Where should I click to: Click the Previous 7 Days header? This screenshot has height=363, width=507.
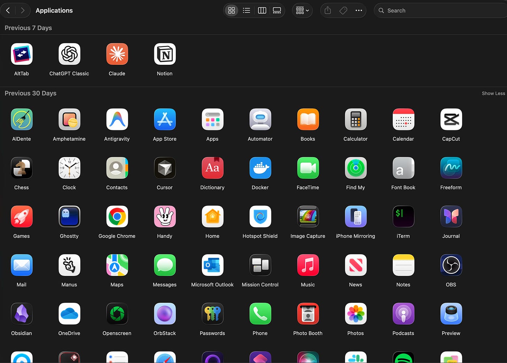coord(28,28)
